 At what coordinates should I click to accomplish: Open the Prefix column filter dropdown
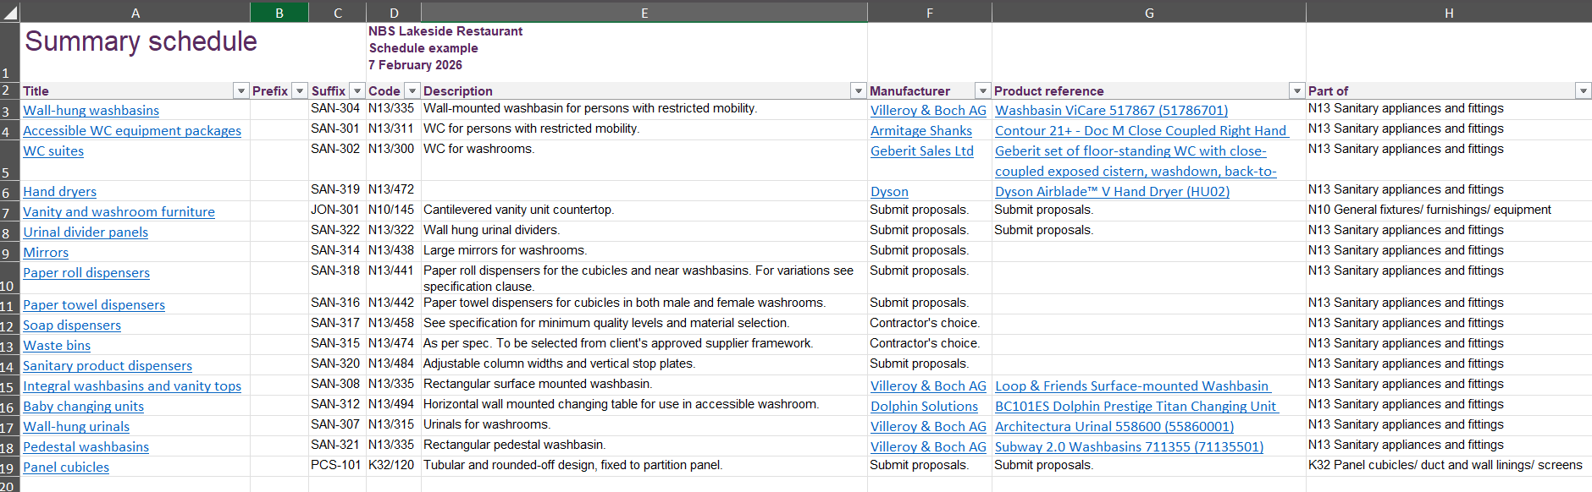[x=300, y=91]
